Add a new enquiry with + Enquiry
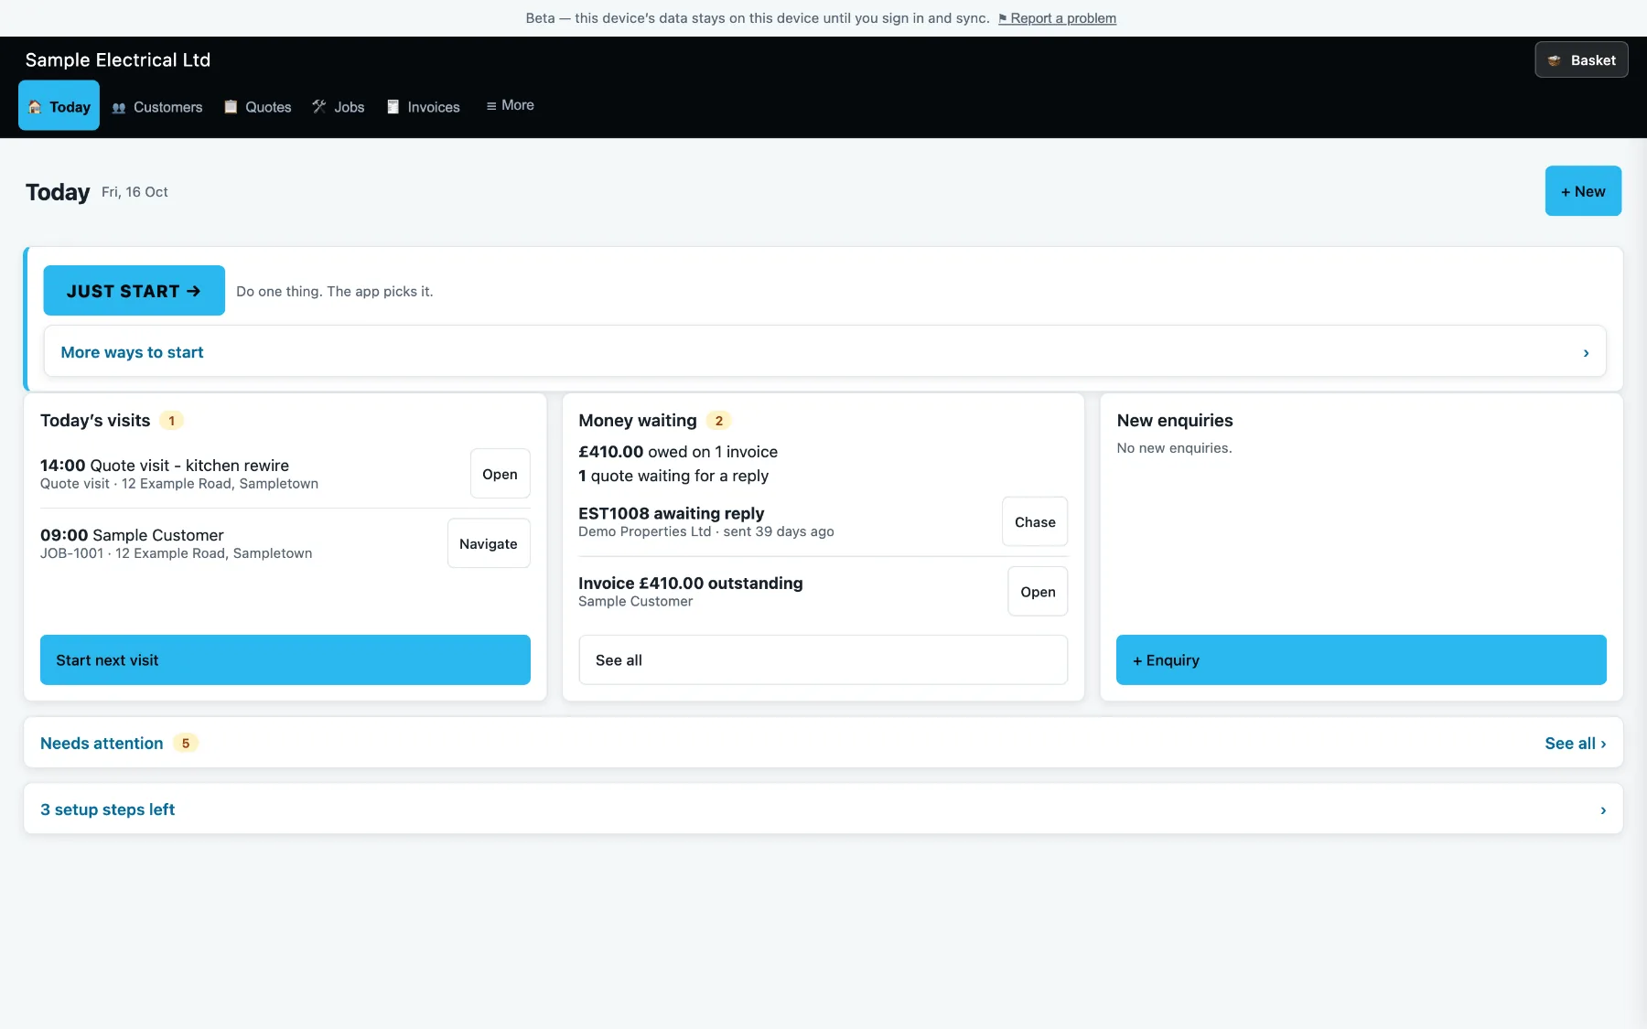 coord(1362,659)
